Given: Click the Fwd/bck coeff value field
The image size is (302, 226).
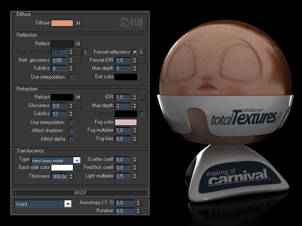Looking at the screenshot, I should pyautogui.click(x=123, y=168).
